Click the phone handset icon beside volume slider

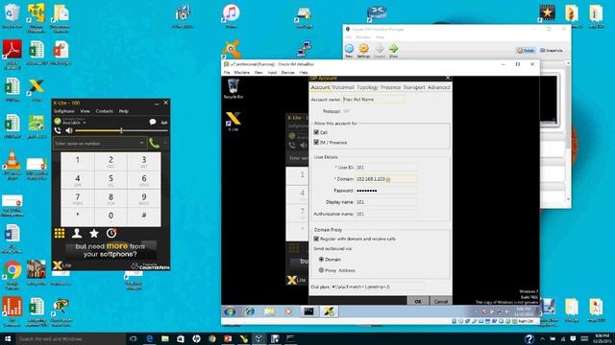(x=58, y=130)
